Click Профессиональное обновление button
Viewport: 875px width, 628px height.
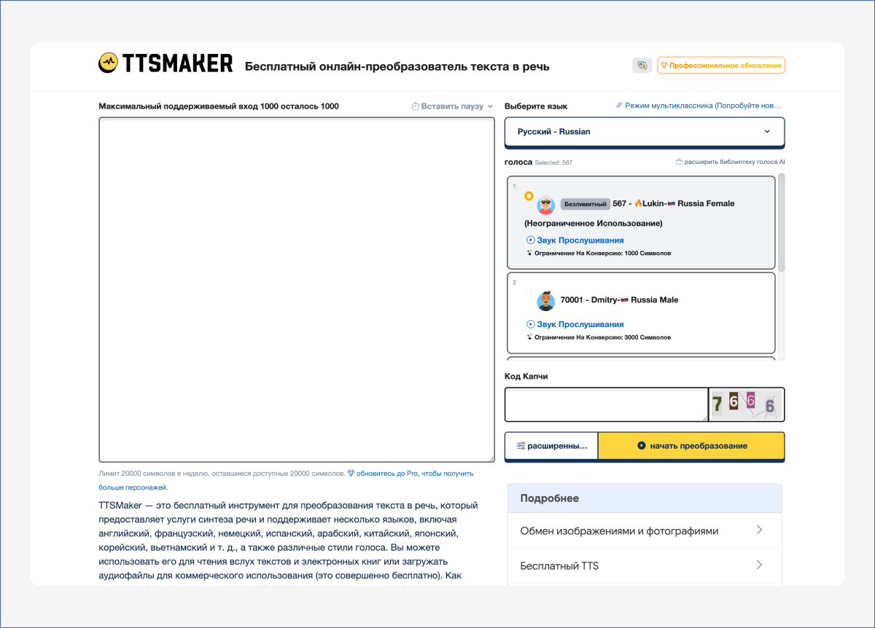(x=721, y=66)
